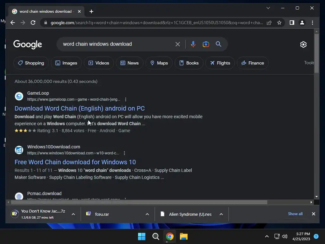Screen dimensions: 325x244
Task: Show hidden system tray icons
Action: tap(267, 236)
